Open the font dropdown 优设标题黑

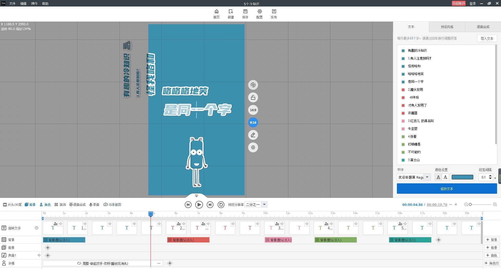click(x=427, y=177)
